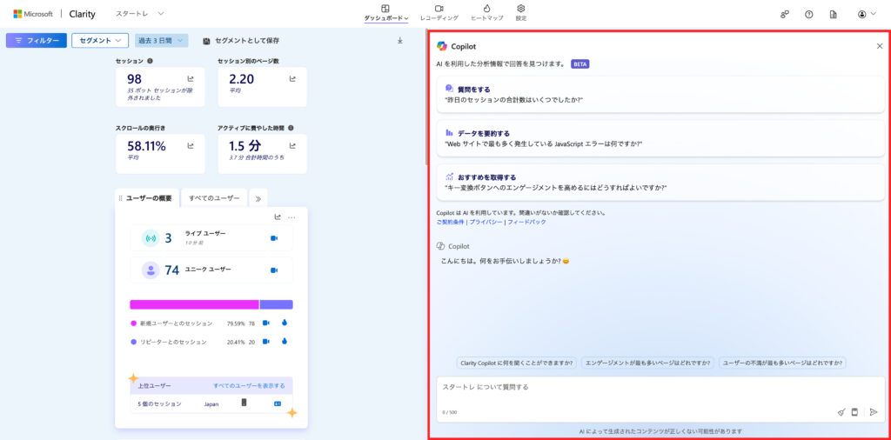Click the chart icon on the セッション card
The width and height of the screenshot is (891, 440).
[x=191, y=78]
